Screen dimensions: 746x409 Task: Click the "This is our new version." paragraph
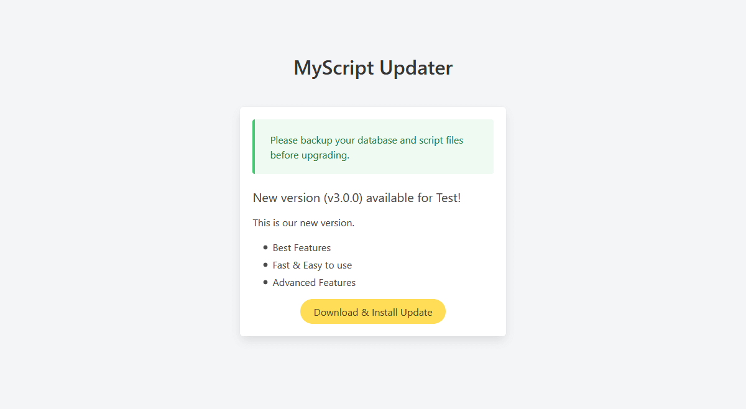coord(303,223)
